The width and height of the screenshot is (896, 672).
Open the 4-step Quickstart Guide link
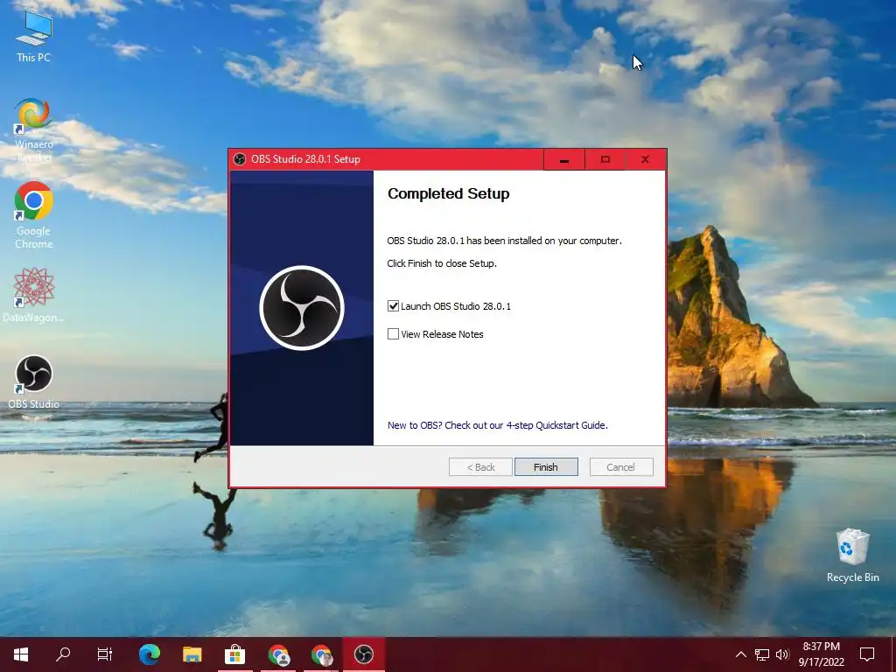[x=497, y=425]
